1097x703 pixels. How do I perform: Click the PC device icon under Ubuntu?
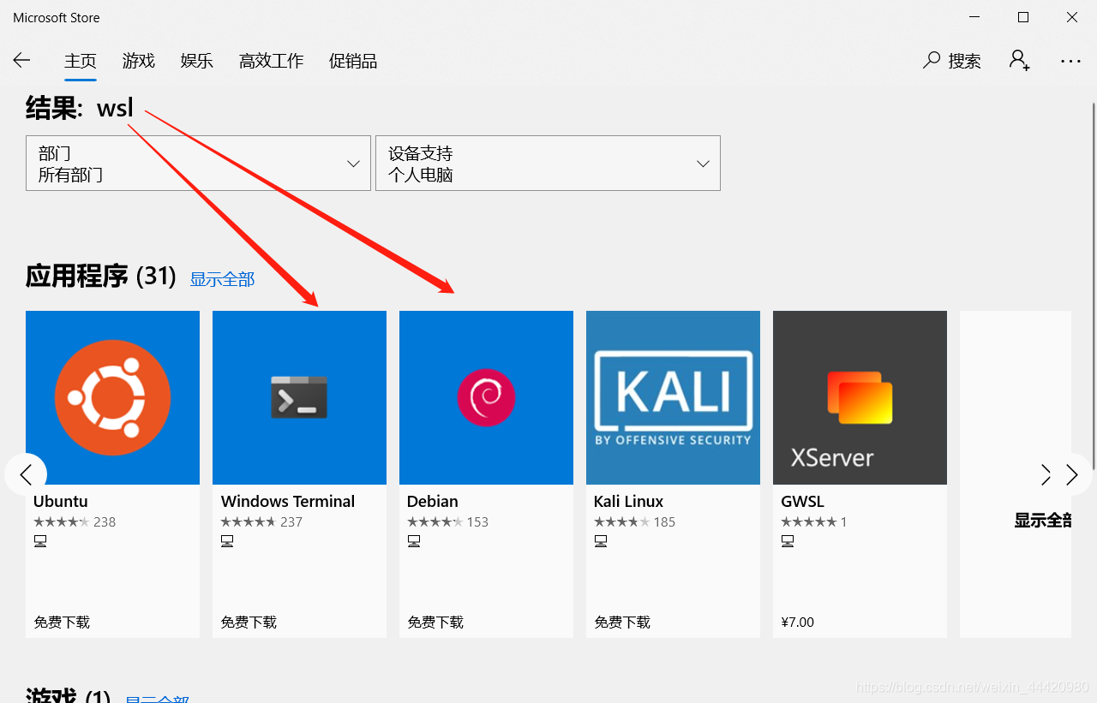[40, 541]
